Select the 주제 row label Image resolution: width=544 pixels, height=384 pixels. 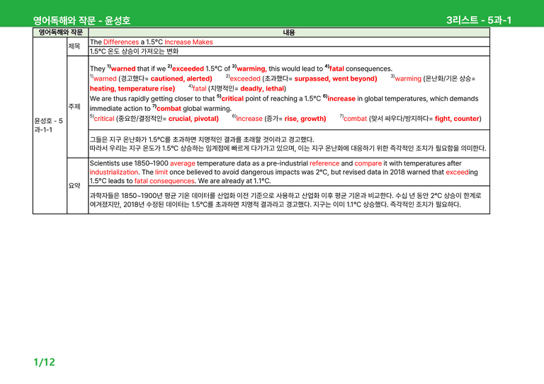(74, 107)
